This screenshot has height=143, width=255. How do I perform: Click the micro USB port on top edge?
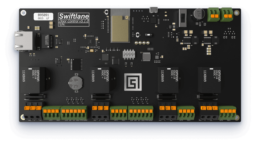tap(153, 10)
